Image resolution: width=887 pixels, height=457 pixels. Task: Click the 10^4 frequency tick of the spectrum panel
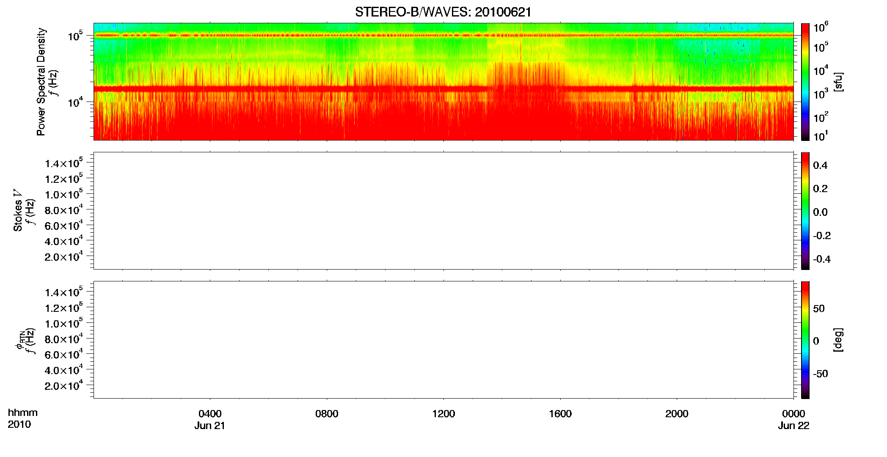tap(75, 102)
